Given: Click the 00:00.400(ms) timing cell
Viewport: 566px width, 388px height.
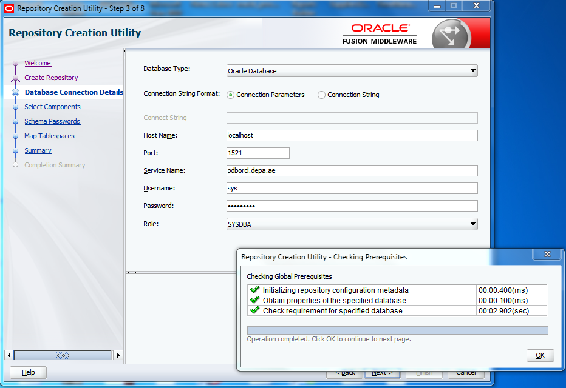Looking at the screenshot, I should (511, 290).
